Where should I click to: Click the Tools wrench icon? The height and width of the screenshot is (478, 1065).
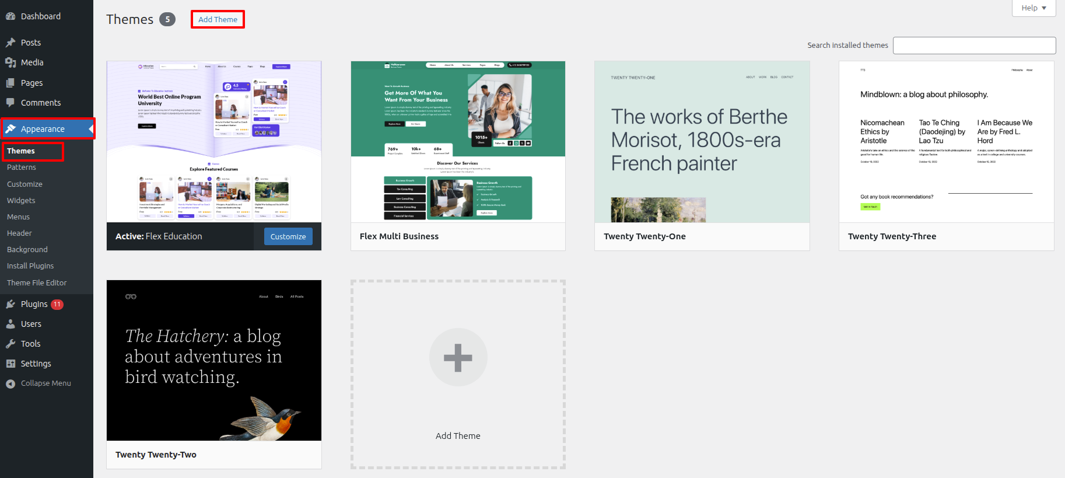point(10,344)
